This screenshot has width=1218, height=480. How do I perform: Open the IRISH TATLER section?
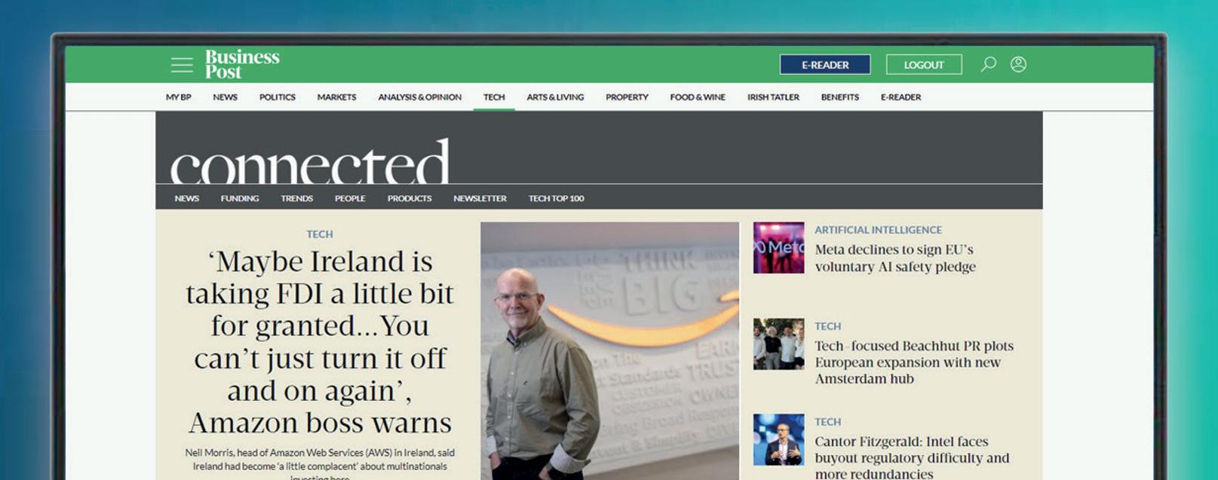click(773, 97)
